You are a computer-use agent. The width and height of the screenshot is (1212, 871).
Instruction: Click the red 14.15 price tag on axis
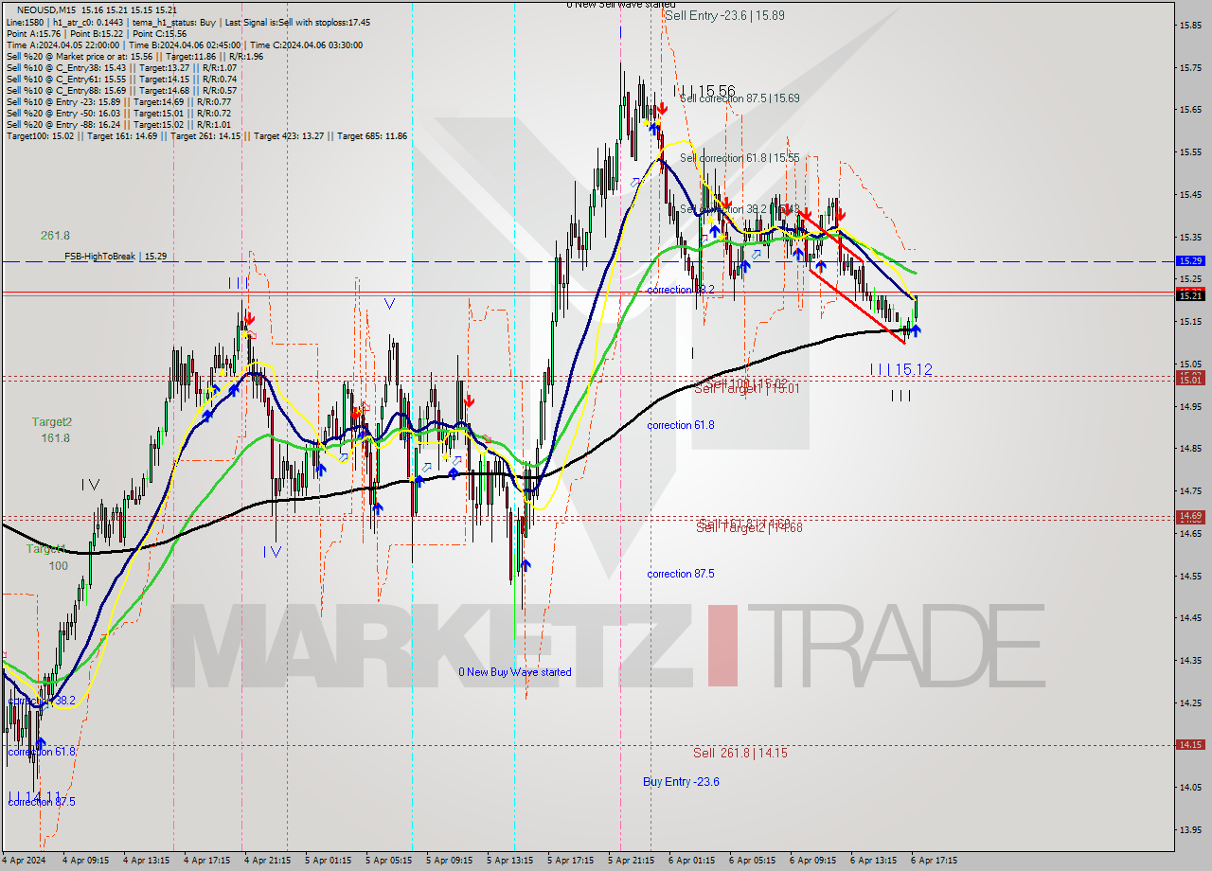click(1189, 744)
